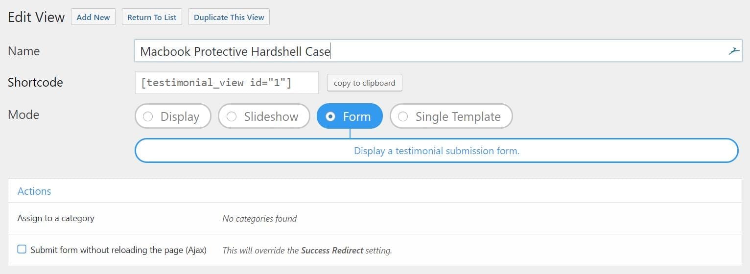This screenshot has height=274, width=750.
Task: Click the Edit View page heading
Action: [x=36, y=17]
